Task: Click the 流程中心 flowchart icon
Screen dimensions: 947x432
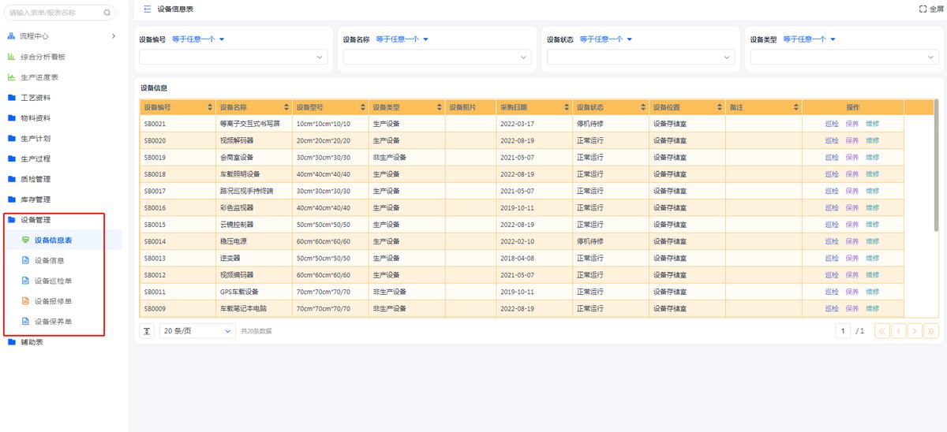Action: coord(12,36)
